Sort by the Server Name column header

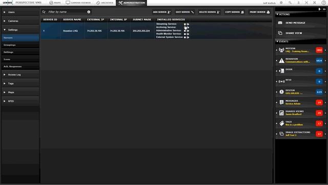pyautogui.click(x=72, y=20)
